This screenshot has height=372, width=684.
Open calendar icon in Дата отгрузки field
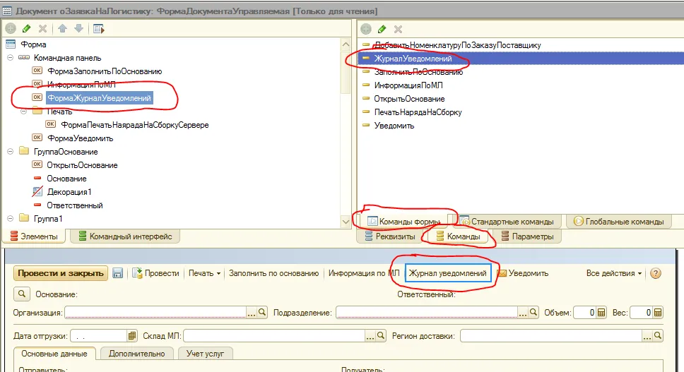point(132,336)
